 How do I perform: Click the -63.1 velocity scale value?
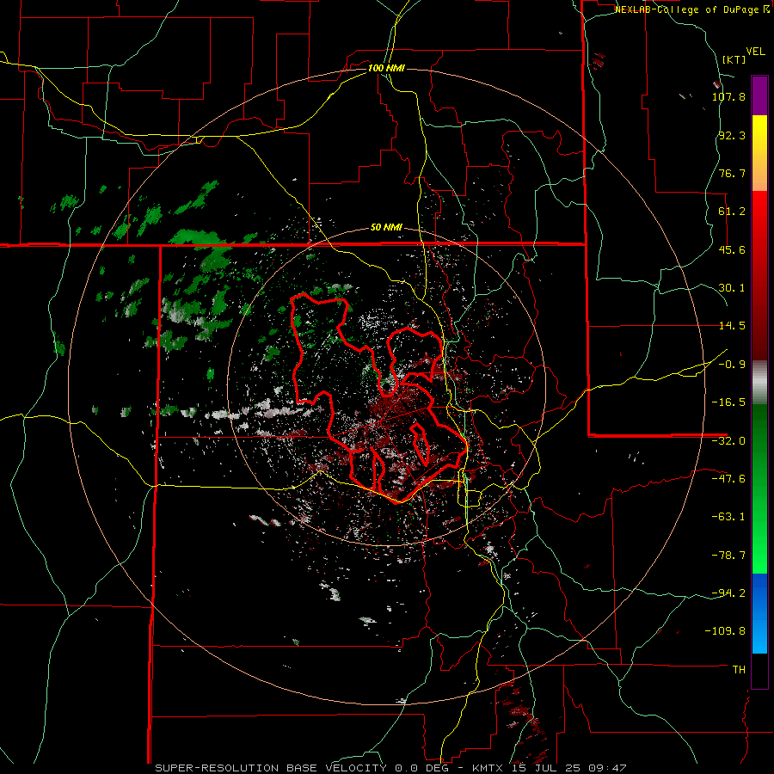(x=728, y=517)
